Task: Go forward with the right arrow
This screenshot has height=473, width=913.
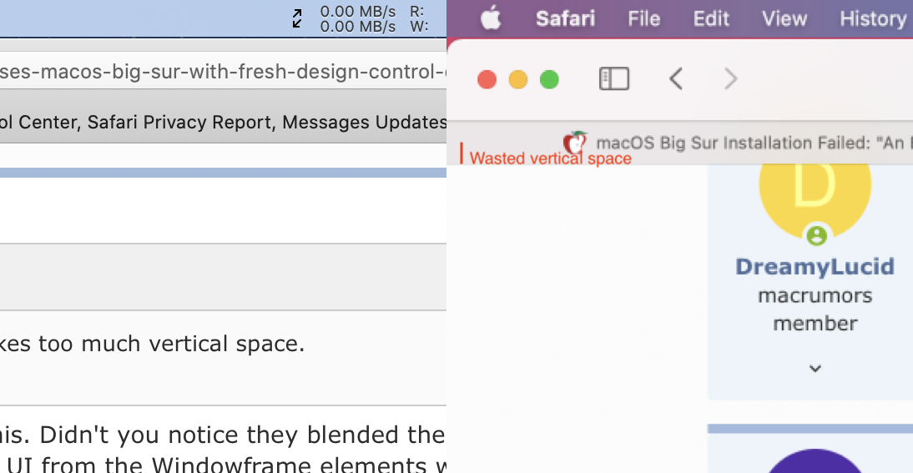Action: pyautogui.click(x=730, y=79)
